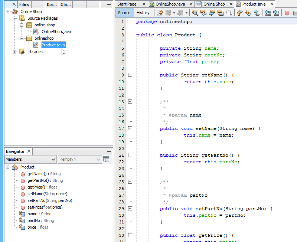Minimize the Navigator panel
297x242 pixels.
[x=109, y=151]
